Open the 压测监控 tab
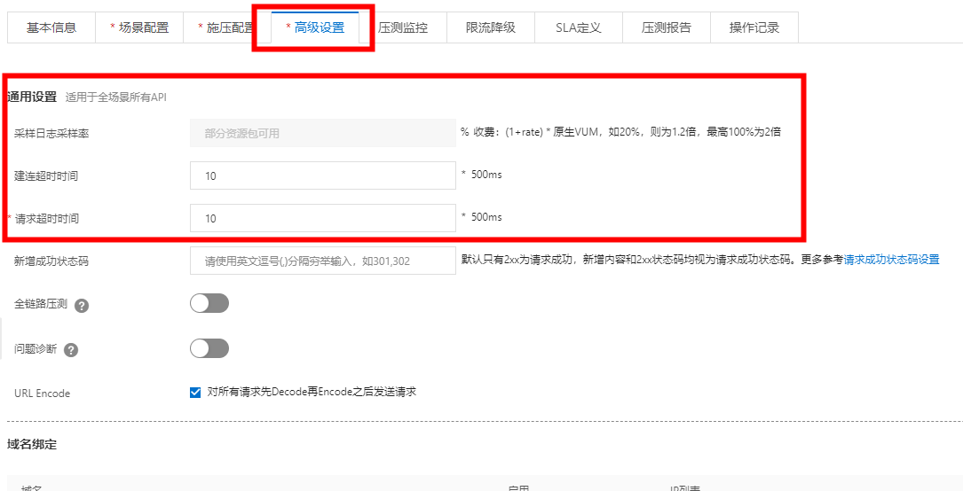 pyautogui.click(x=403, y=27)
